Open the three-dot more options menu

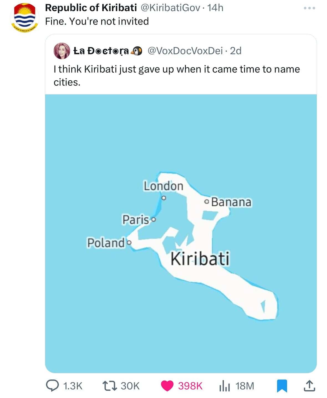(x=309, y=8)
